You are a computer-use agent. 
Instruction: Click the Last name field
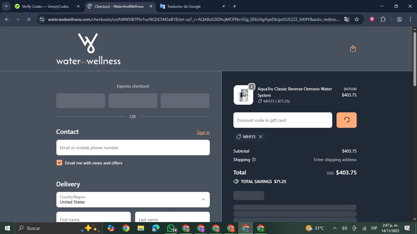click(172, 217)
